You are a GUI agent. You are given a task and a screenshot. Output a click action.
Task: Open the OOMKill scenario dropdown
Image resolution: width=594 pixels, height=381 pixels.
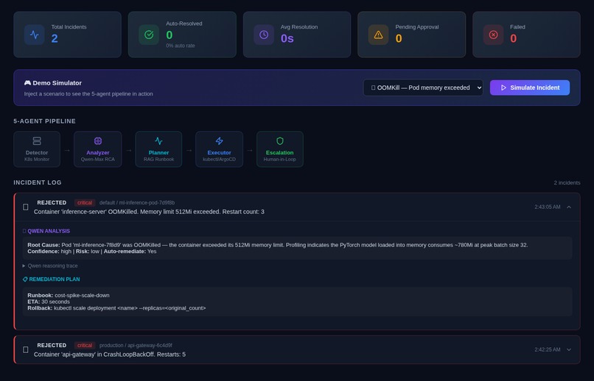coord(423,88)
